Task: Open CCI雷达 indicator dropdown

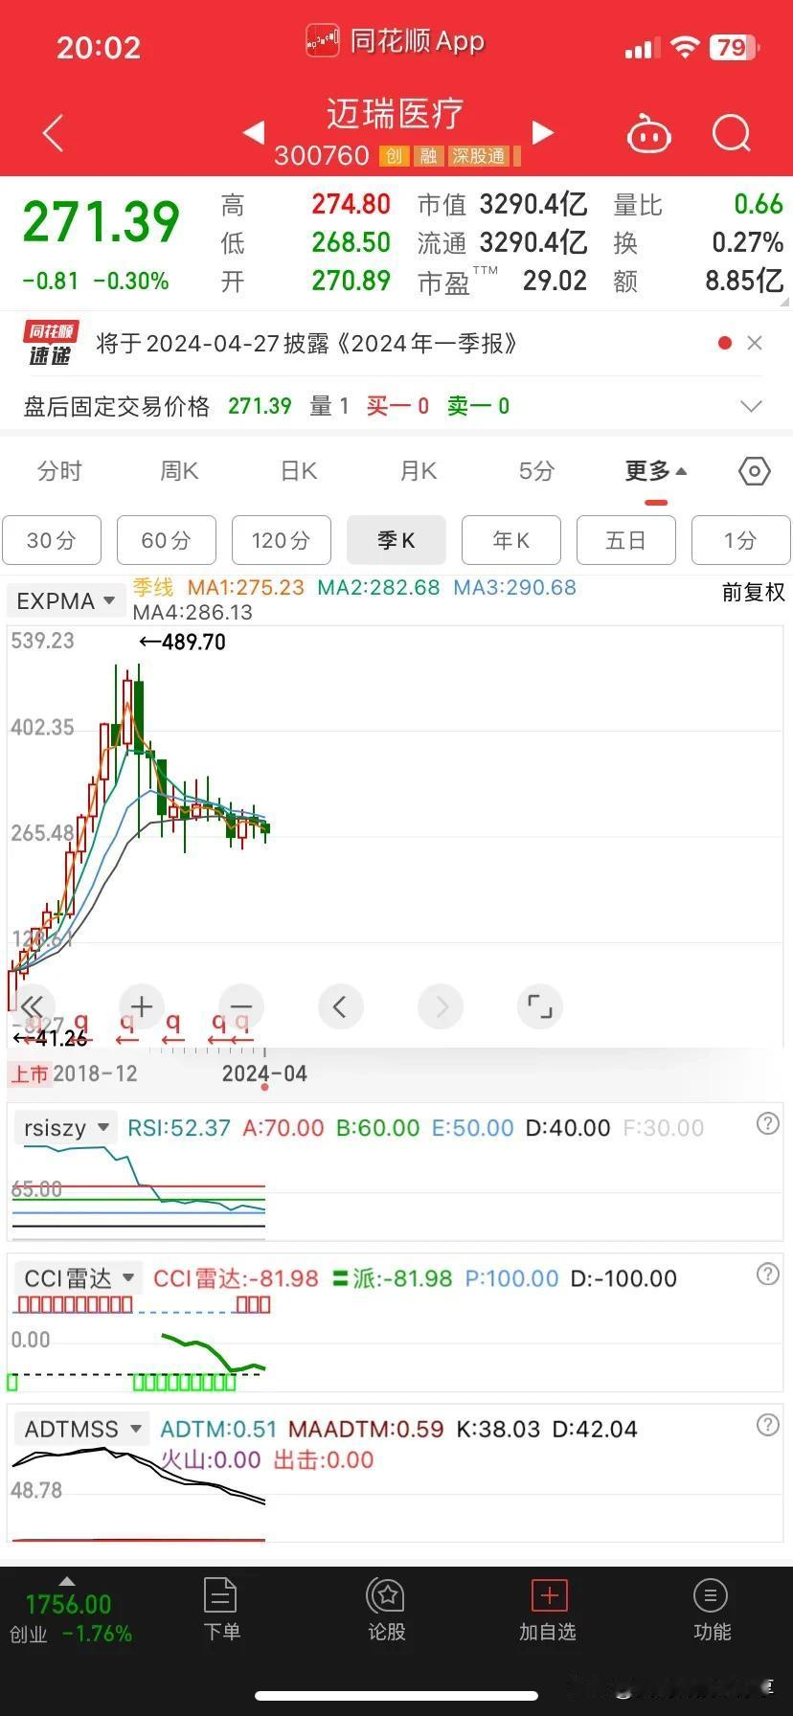Action: (79, 1278)
